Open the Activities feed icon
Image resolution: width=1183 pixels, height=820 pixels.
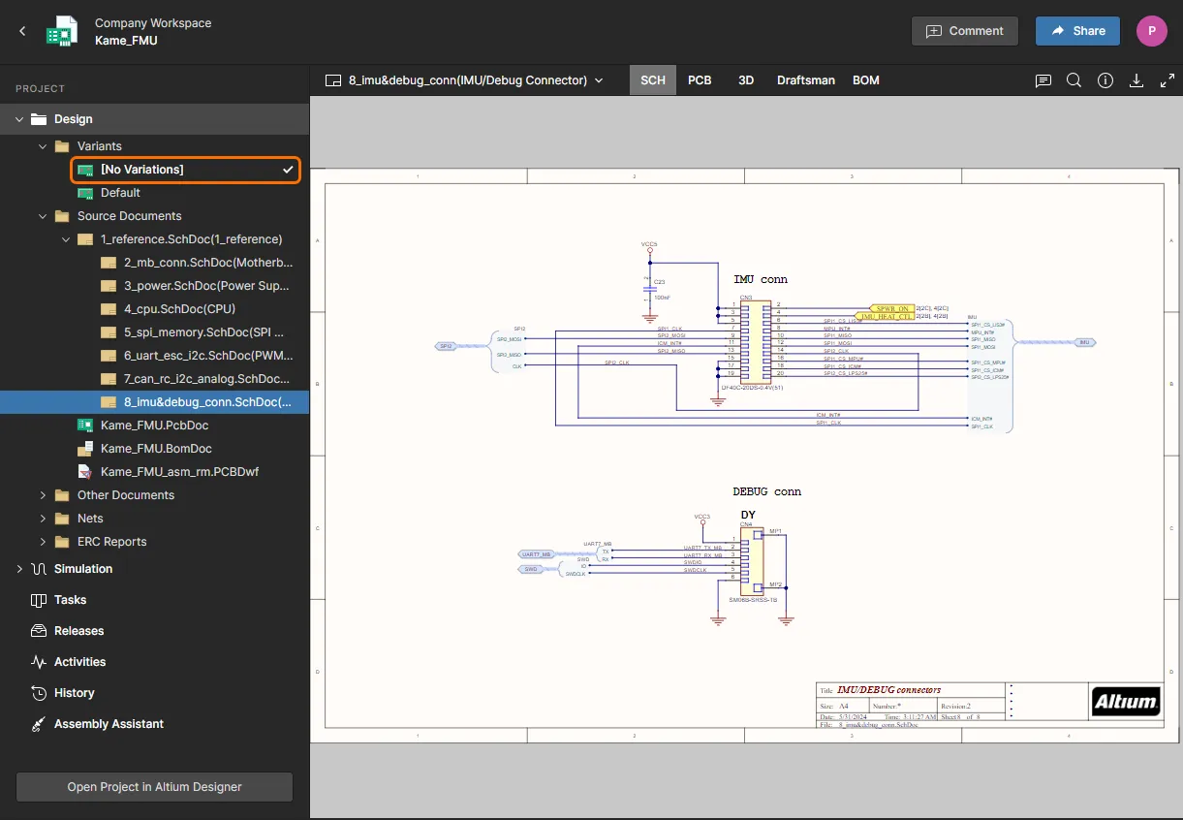click(x=78, y=661)
